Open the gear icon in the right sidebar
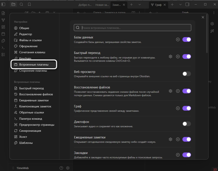Image resolution: width=218 pixels, height=171 pixels. [212, 24]
